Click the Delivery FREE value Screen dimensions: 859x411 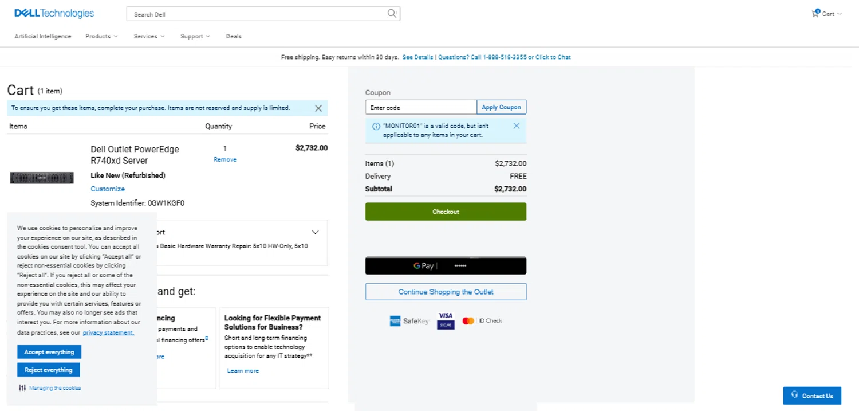tap(518, 176)
